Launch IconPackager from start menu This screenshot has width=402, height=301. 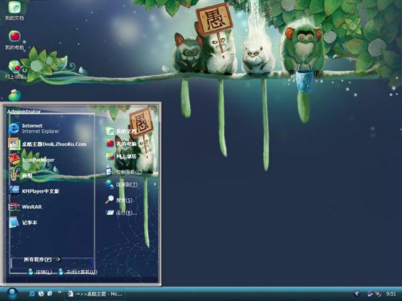(x=32, y=159)
